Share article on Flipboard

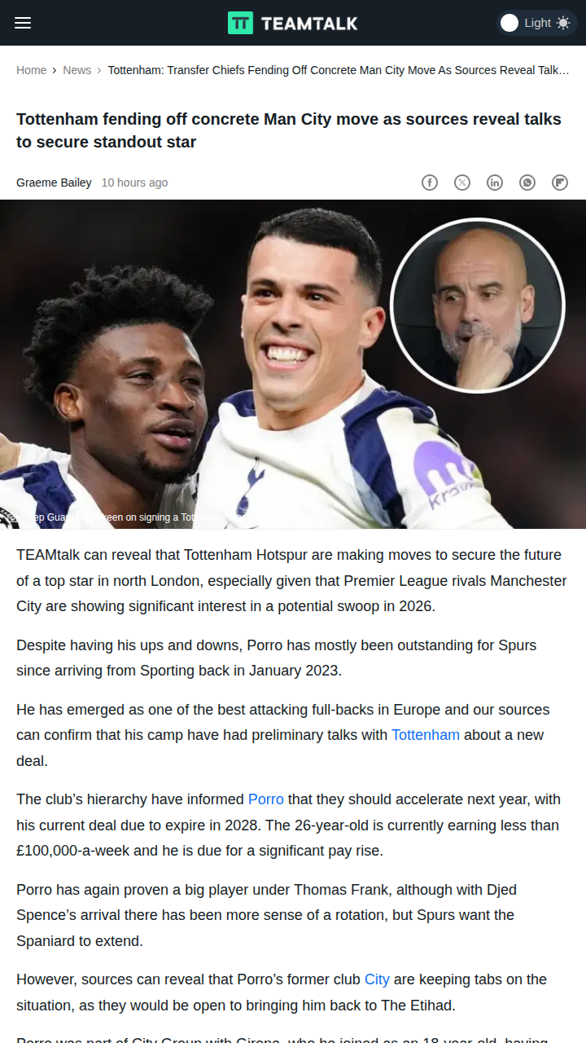(x=560, y=183)
